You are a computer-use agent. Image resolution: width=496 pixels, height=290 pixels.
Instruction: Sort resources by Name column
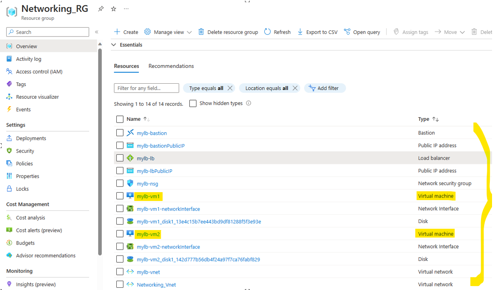(138, 119)
